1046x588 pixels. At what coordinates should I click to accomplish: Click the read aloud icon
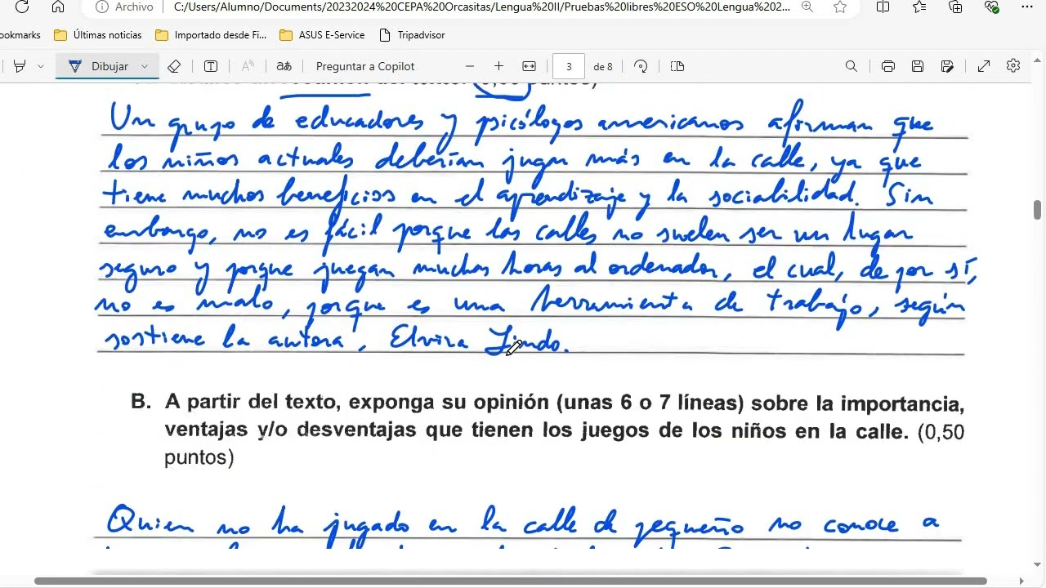pyautogui.click(x=248, y=66)
